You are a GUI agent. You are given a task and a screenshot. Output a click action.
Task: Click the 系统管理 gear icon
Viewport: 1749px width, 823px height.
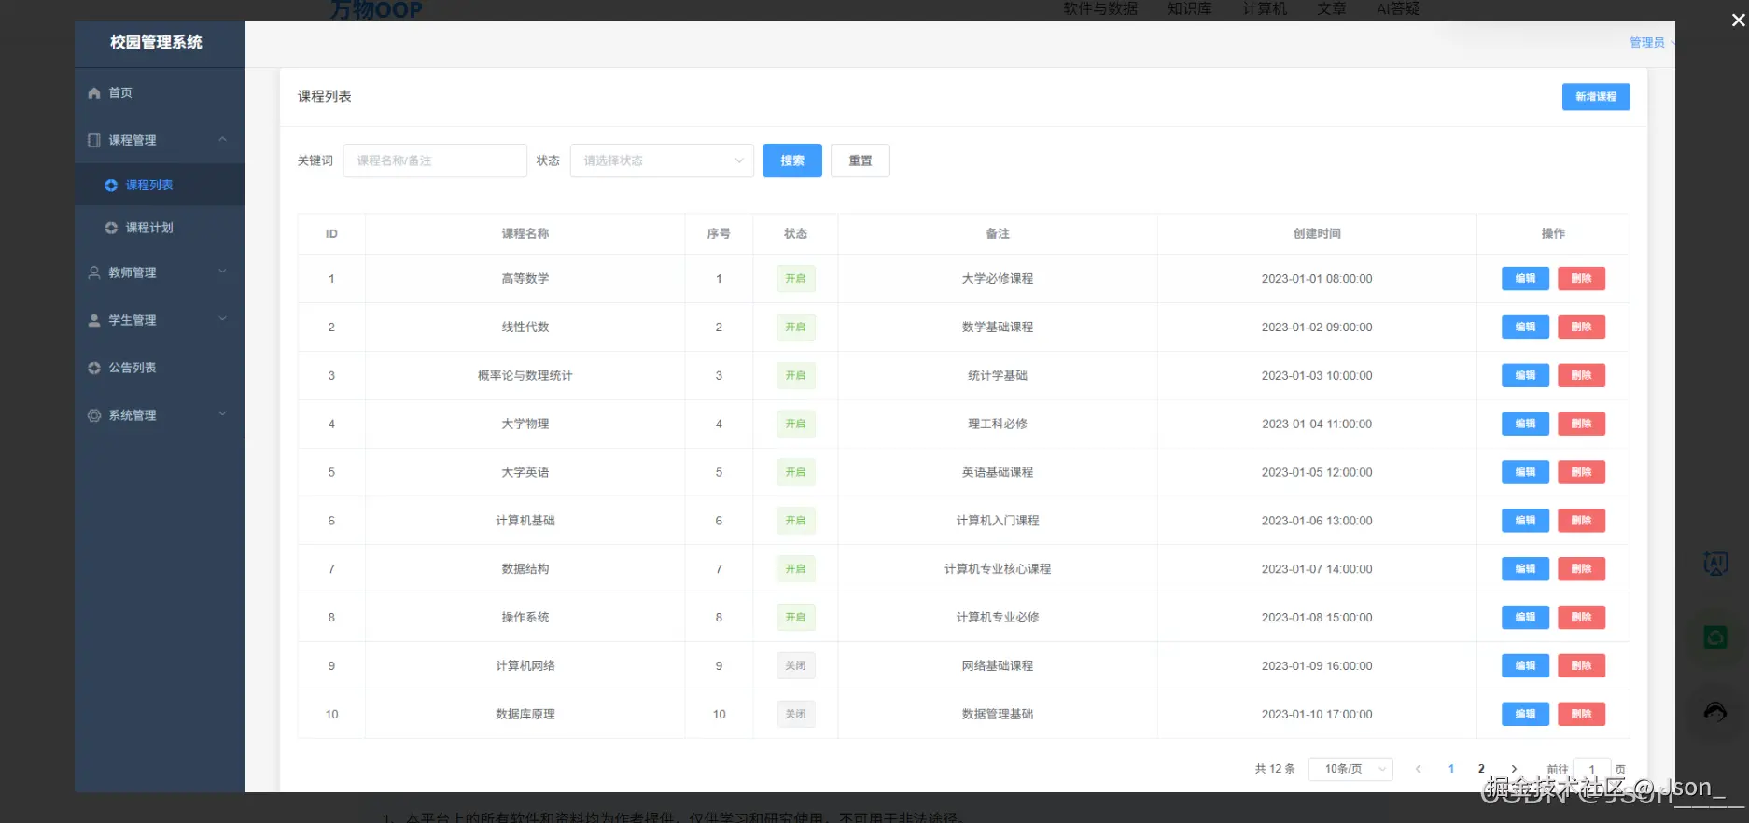pyautogui.click(x=94, y=415)
